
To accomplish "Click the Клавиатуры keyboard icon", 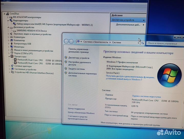I will [x=12, y=37].
